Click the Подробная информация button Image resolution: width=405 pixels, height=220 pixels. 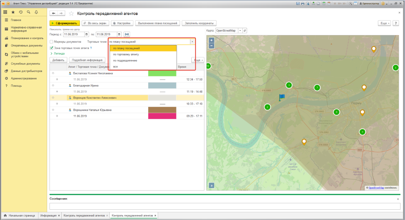(x=87, y=60)
